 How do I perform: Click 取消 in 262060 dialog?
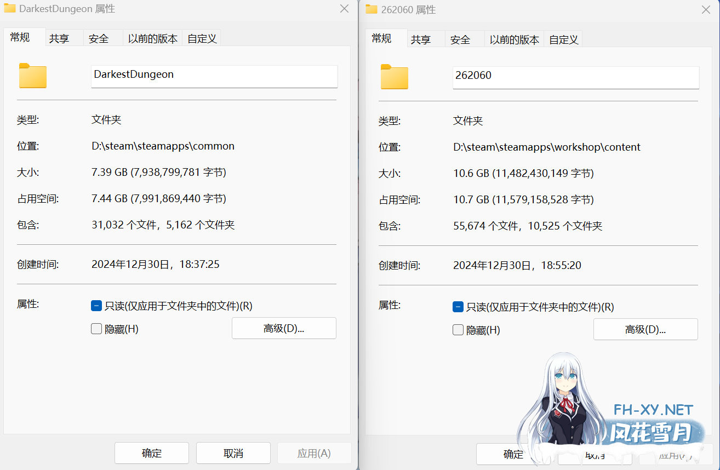595,454
